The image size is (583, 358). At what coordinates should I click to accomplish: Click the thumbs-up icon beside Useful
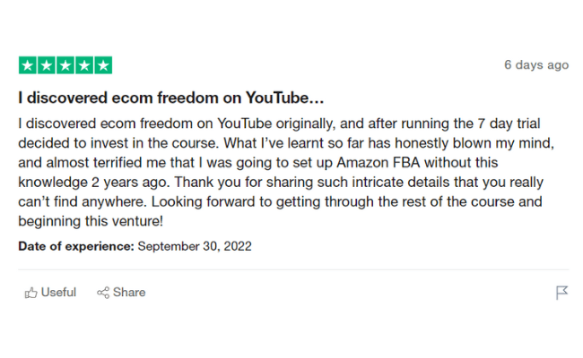30,293
